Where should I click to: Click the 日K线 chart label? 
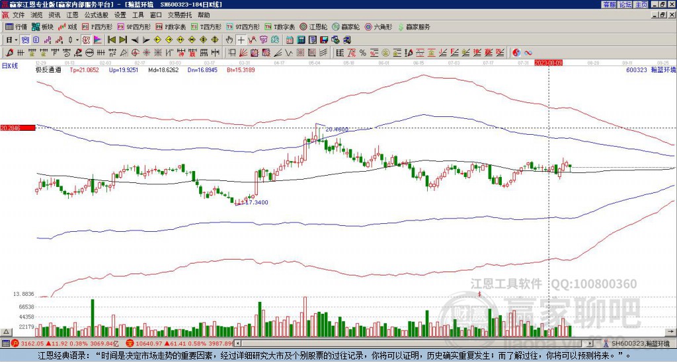(10, 66)
